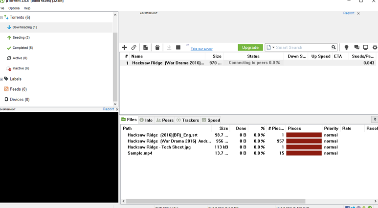The width and height of the screenshot is (378, 208).
Task: Select Feeds (0) in the sidebar
Action: click(18, 89)
